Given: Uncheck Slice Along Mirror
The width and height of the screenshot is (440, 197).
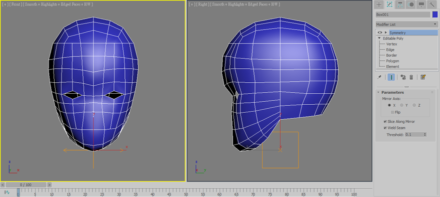Looking at the screenshot, I should pos(385,122).
